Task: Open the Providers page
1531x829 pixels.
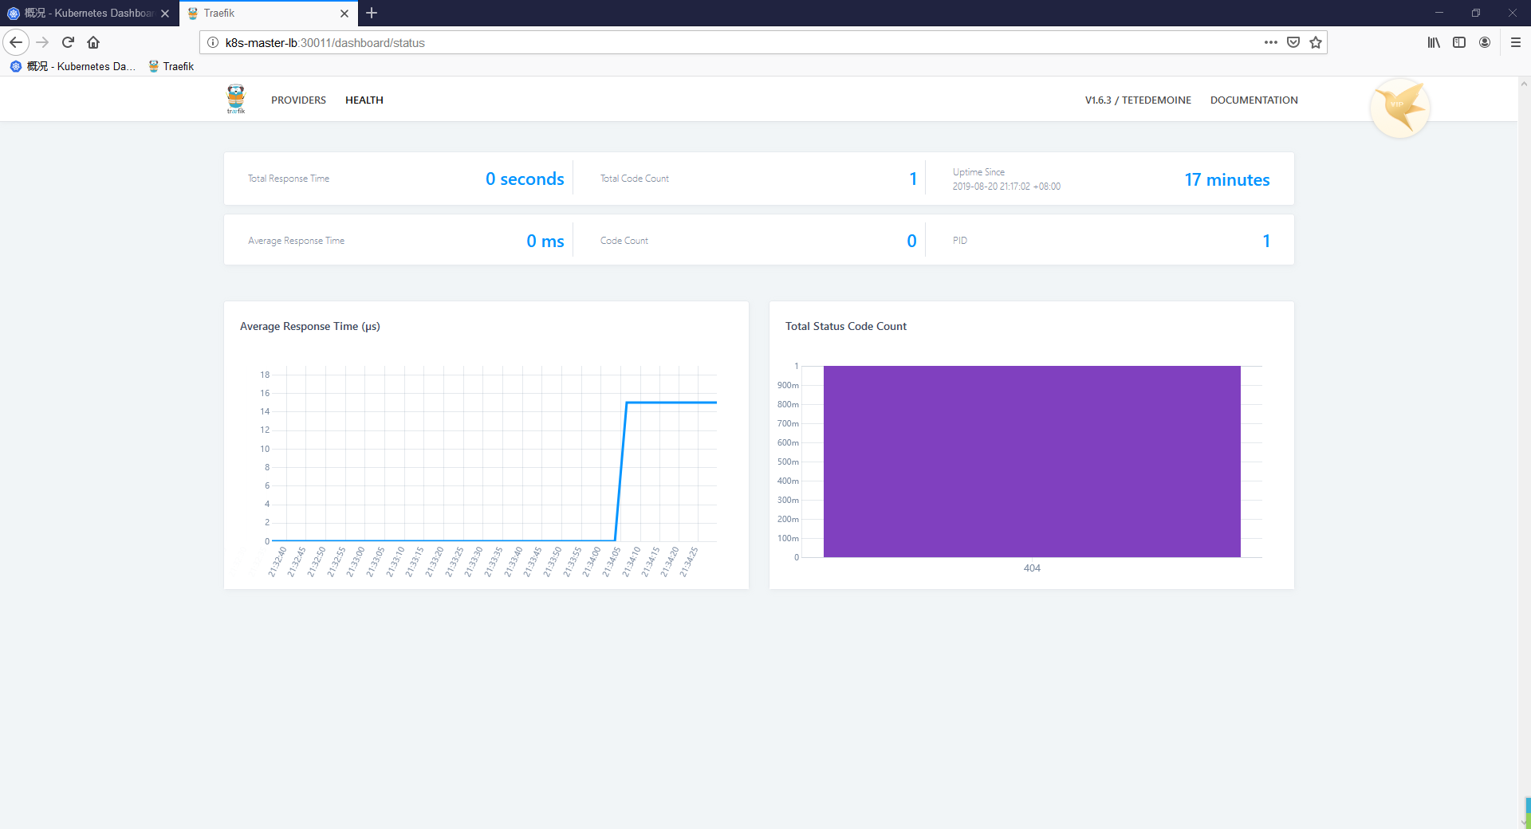Action: 298,100
